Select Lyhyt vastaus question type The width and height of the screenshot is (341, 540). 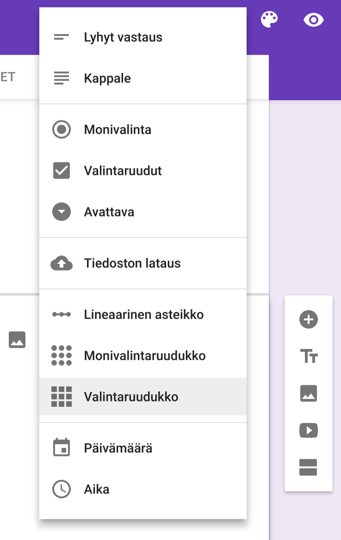point(143,37)
